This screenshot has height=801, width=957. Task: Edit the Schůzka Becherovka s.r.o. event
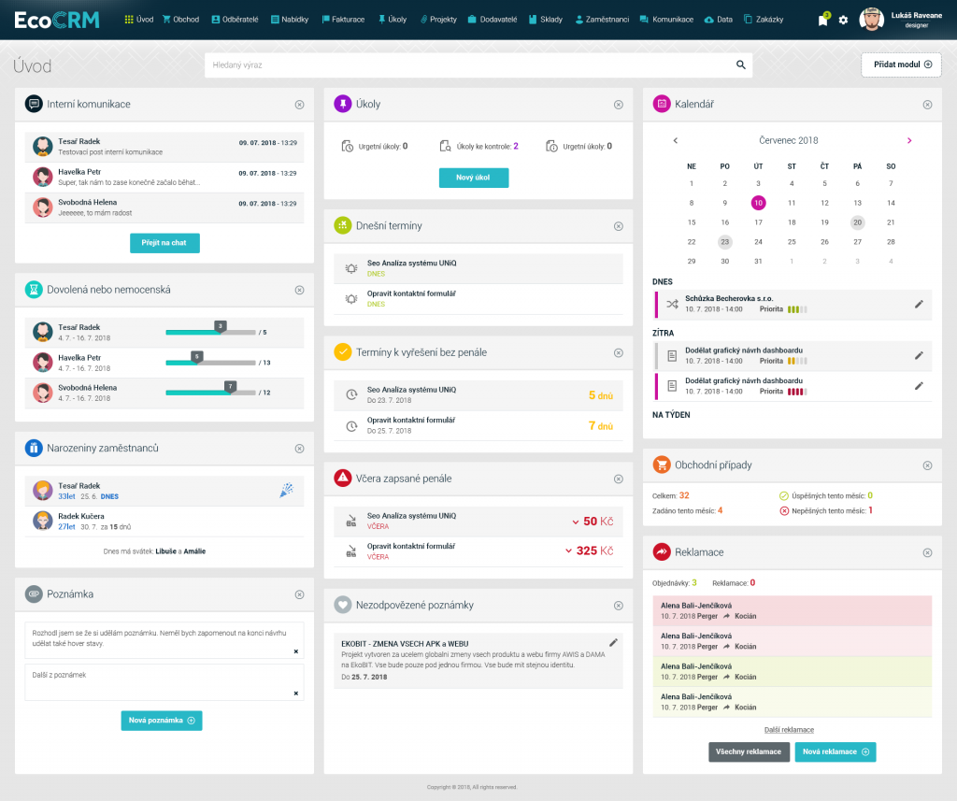919,304
